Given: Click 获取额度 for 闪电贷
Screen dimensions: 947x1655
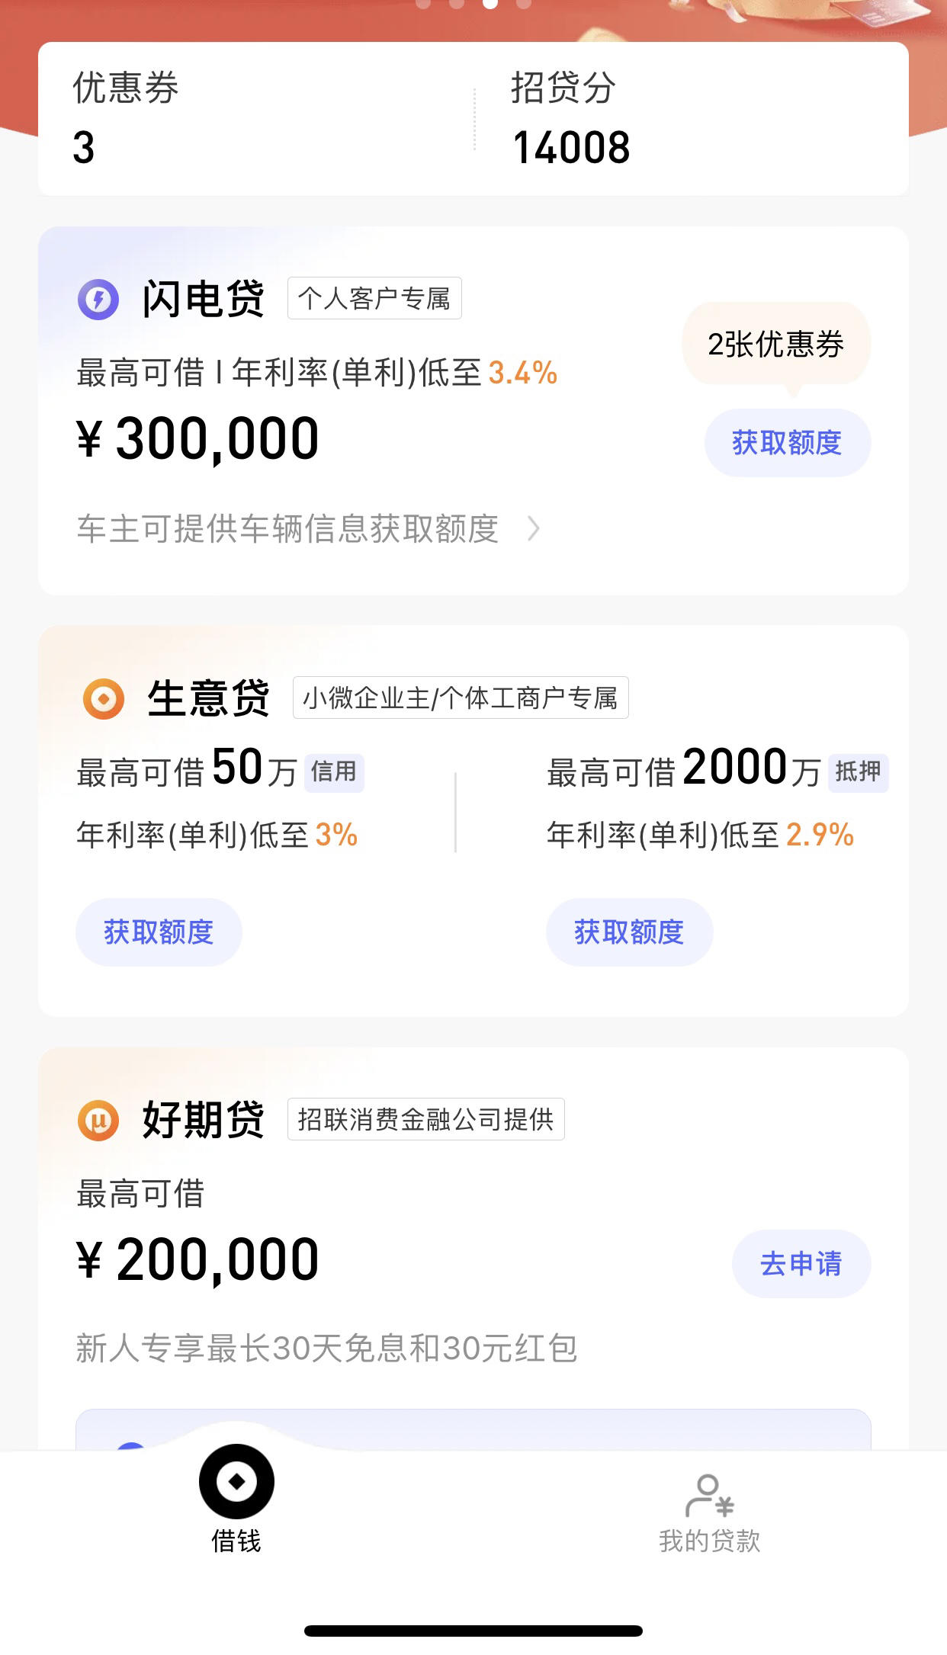Looking at the screenshot, I should [x=787, y=443].
